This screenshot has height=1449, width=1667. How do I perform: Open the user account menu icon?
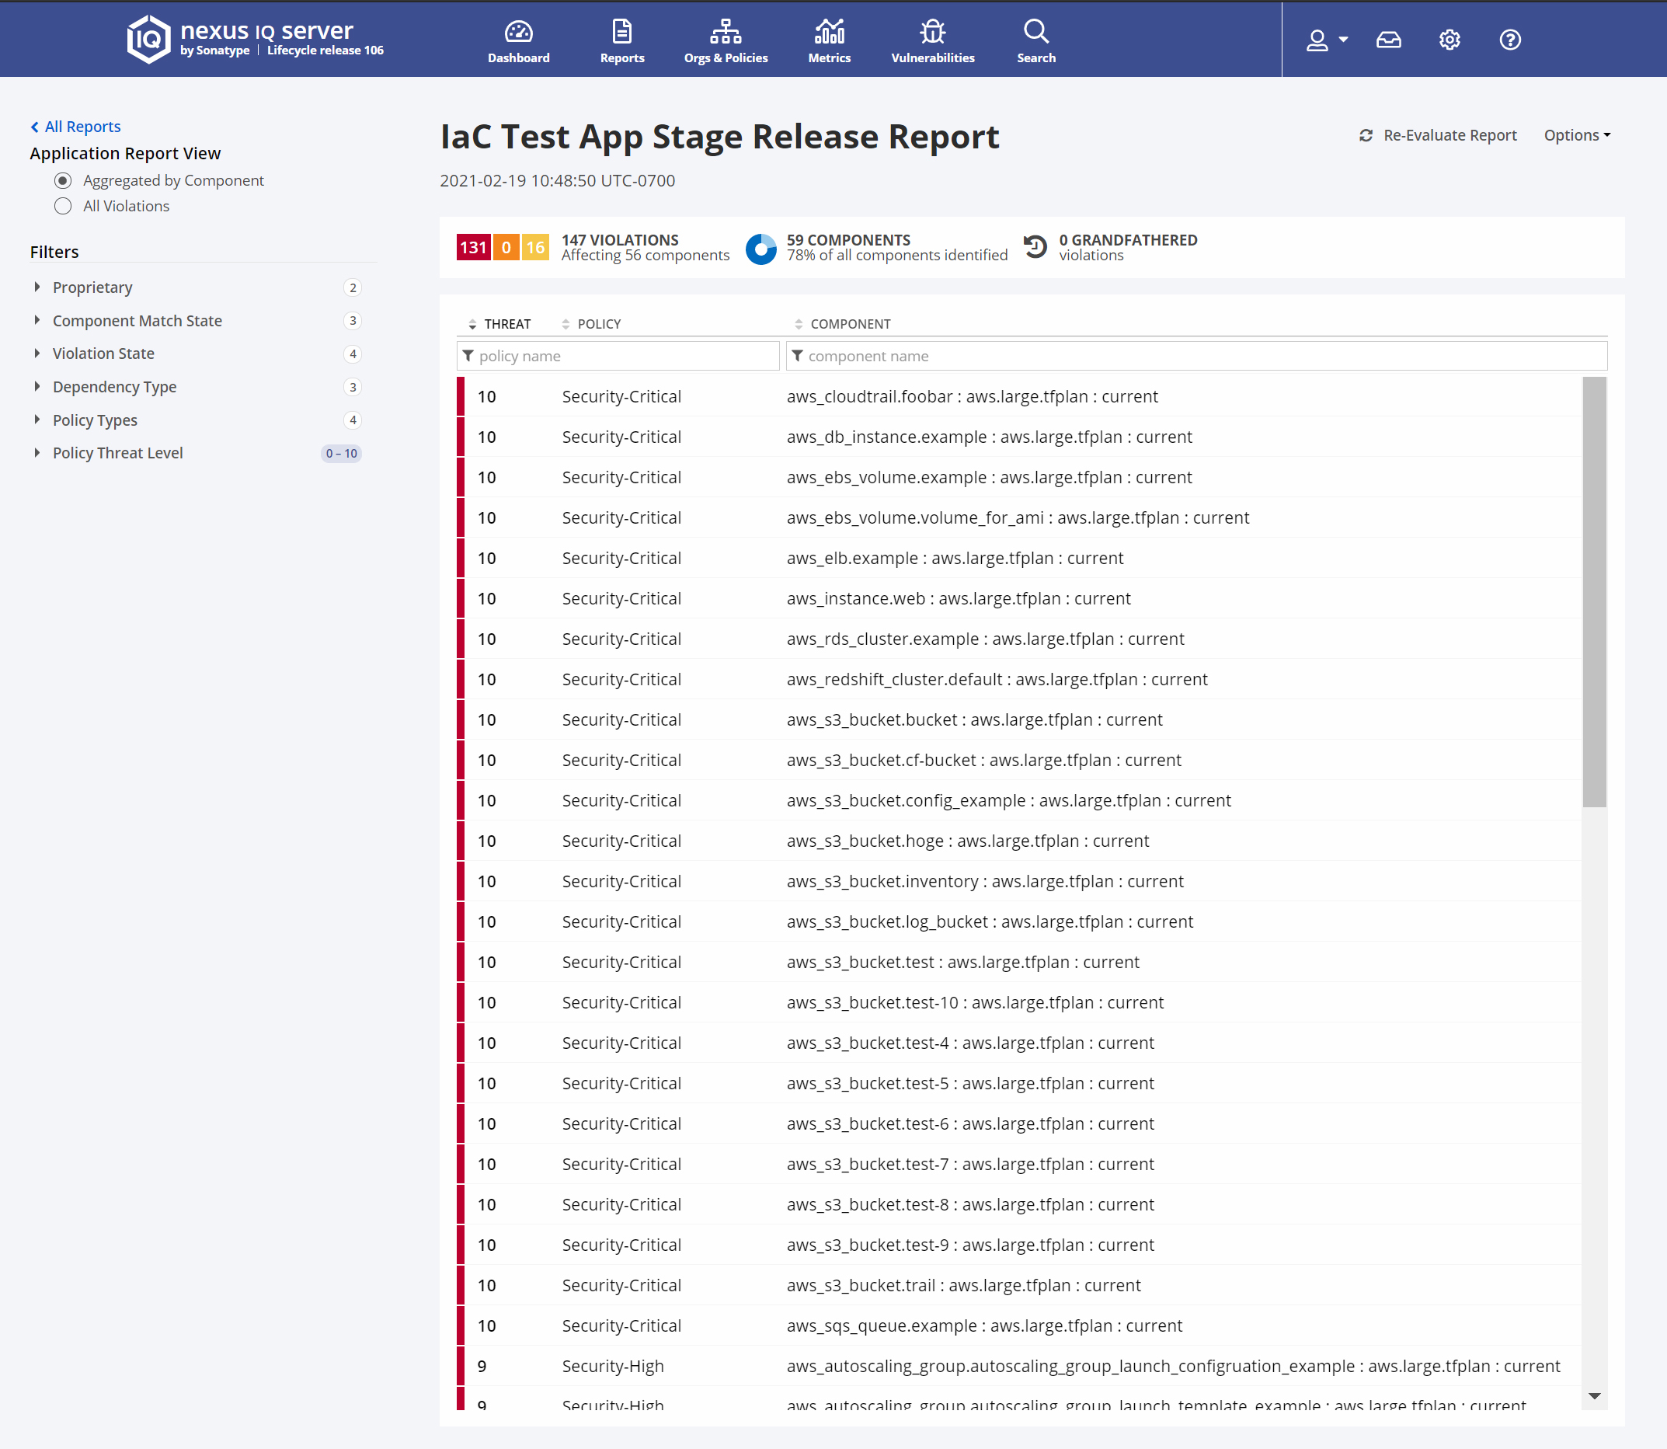coord(1317,40)
